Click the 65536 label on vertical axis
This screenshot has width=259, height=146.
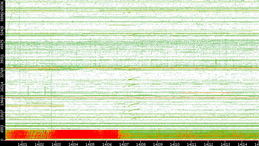[x=2, y=6]
